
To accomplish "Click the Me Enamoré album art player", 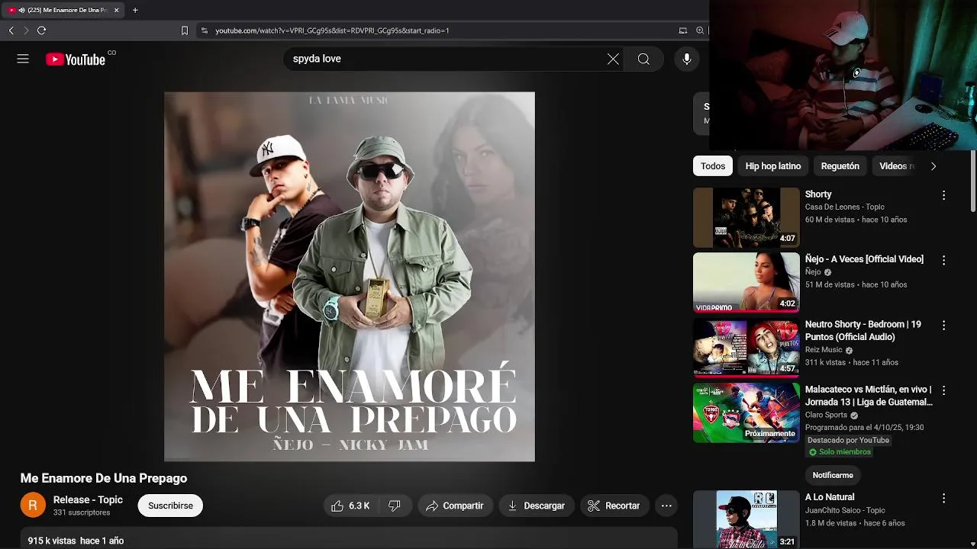I will 350,277.
